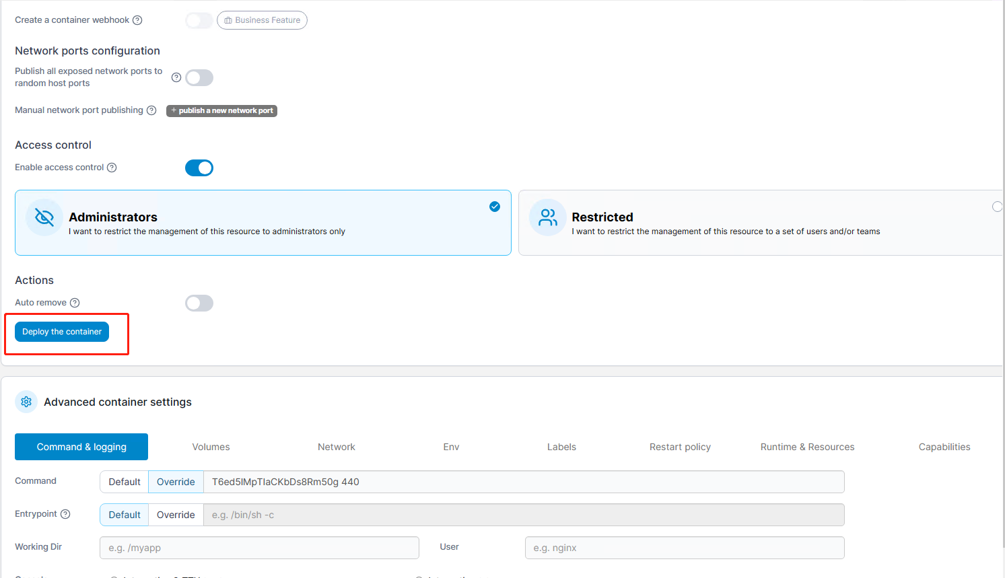Set Entrypoint mode to Override

coord(176,515)
